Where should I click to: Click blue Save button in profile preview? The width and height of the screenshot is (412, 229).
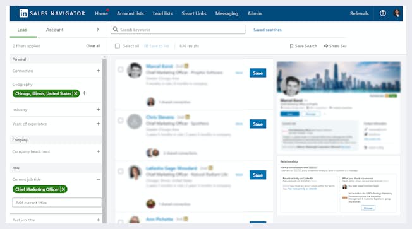(x=290, y=114)
